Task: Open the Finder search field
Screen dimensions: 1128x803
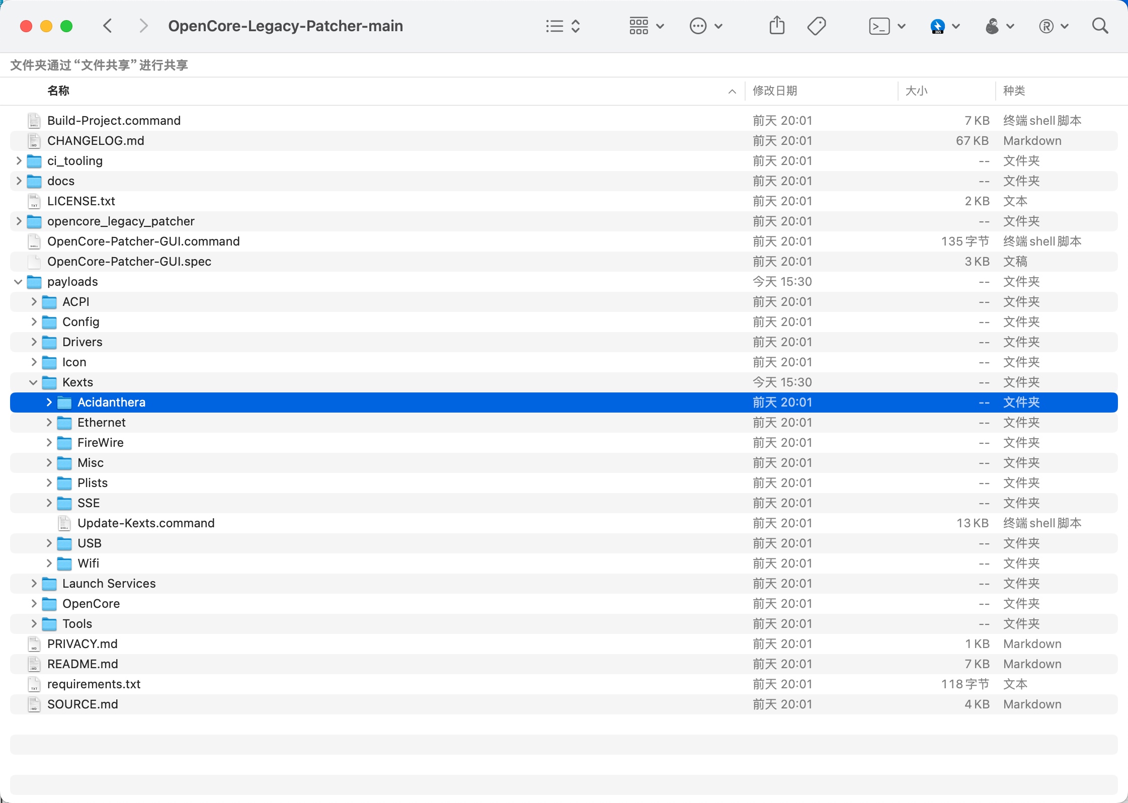Action: [x=1100, y=26]
